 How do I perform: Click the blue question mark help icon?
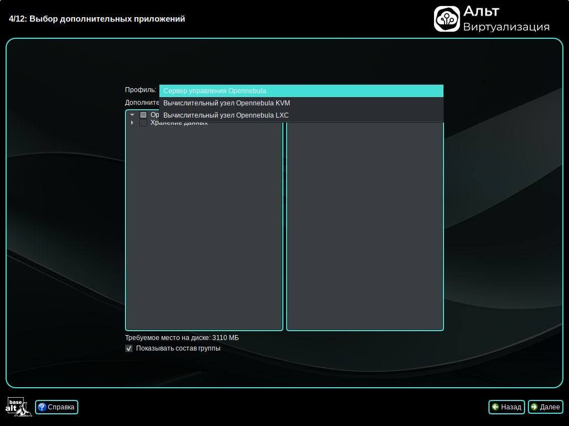42,407
